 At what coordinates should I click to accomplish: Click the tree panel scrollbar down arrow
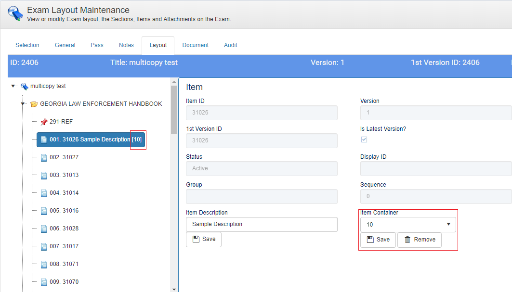point(174,289)
